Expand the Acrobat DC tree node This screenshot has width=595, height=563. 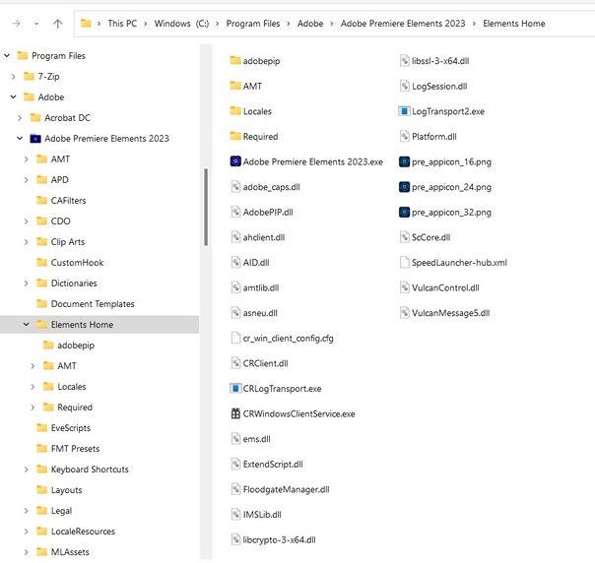[x=20, y=118]
